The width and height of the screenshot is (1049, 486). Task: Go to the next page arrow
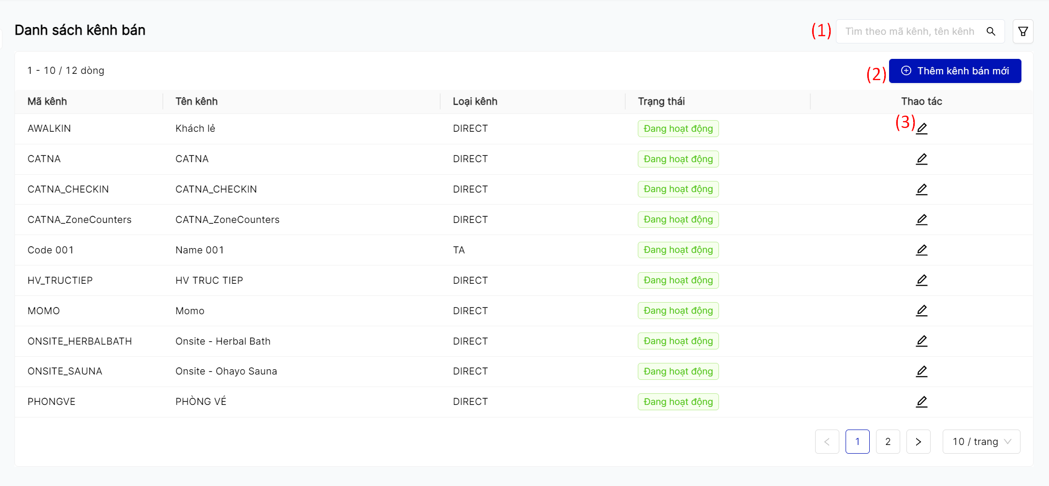(x=918, y=442)
